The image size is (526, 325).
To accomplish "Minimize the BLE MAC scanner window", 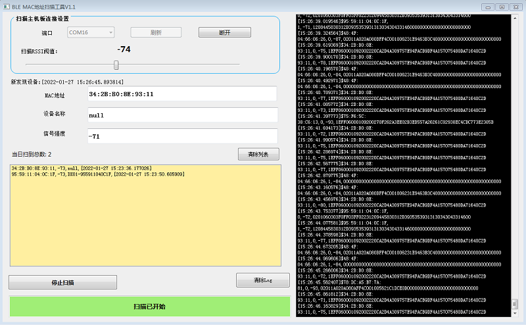I will (x=488, y=7).
